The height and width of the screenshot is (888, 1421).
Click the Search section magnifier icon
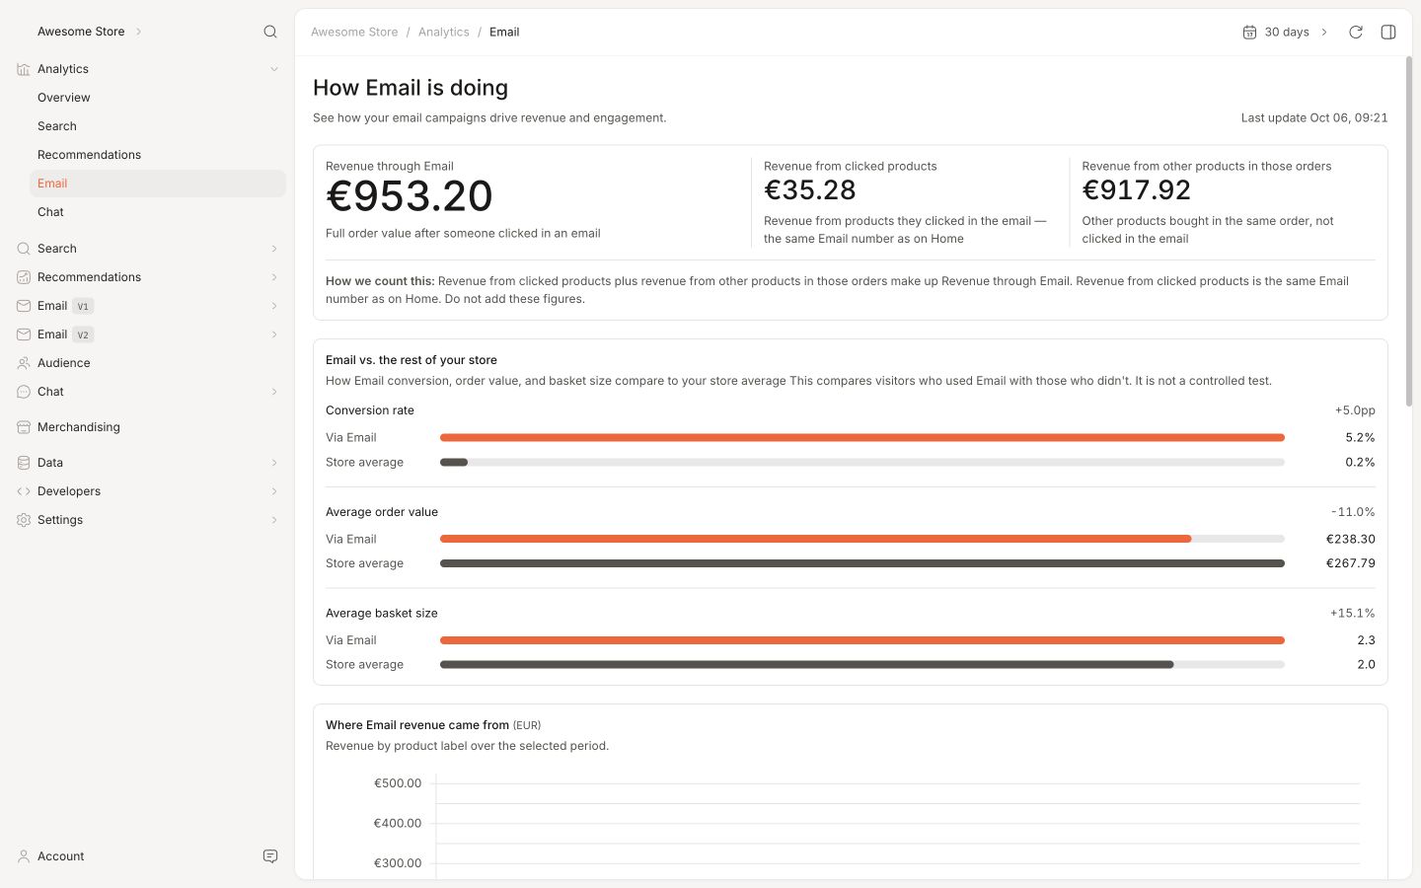[x=24, y=249]
